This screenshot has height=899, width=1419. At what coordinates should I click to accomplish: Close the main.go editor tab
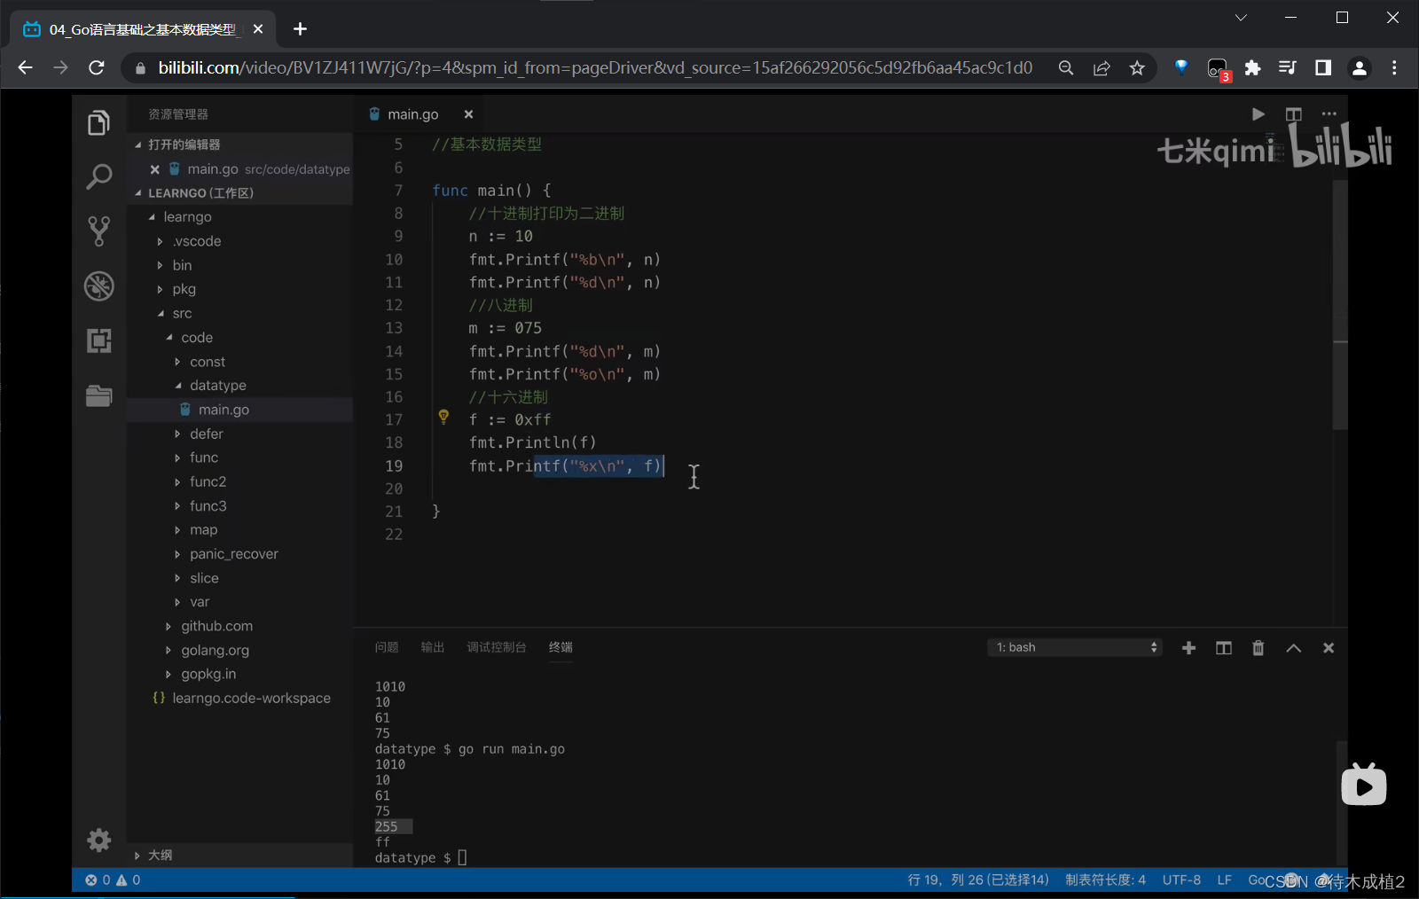pyautogui.click(x=468, y=114)
